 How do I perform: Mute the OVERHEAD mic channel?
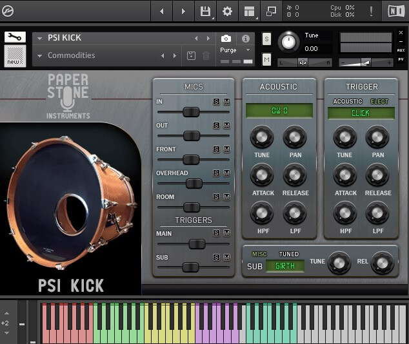click(x=226, y=173)
